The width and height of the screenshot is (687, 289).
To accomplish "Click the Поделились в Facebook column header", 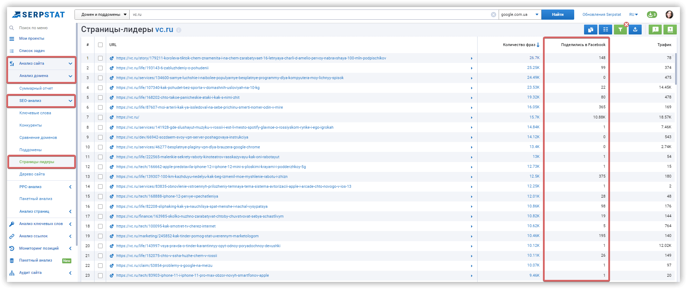I will coord(583,45).
